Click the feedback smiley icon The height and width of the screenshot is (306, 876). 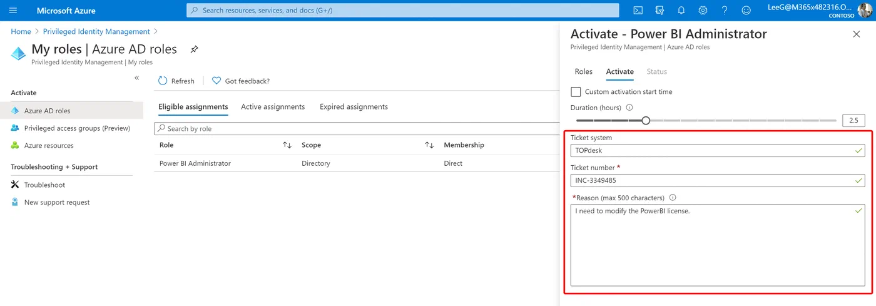click(746, 11)
